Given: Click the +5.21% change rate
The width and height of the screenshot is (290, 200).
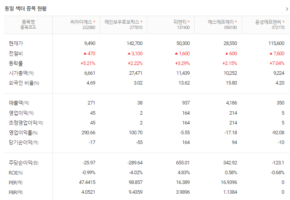Looking at the screenshot, I should (x=88, y=63).
